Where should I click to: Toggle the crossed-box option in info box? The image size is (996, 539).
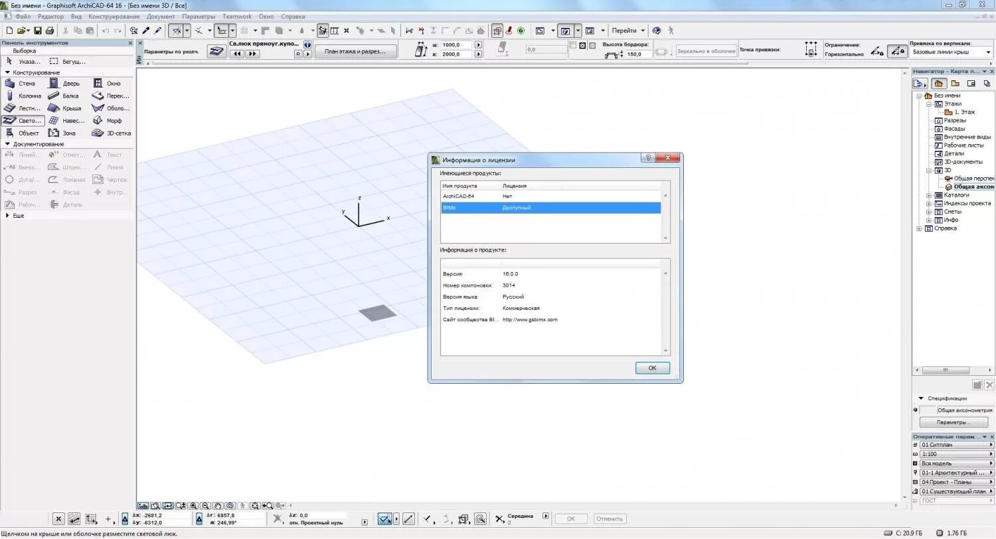click(582, 46)
